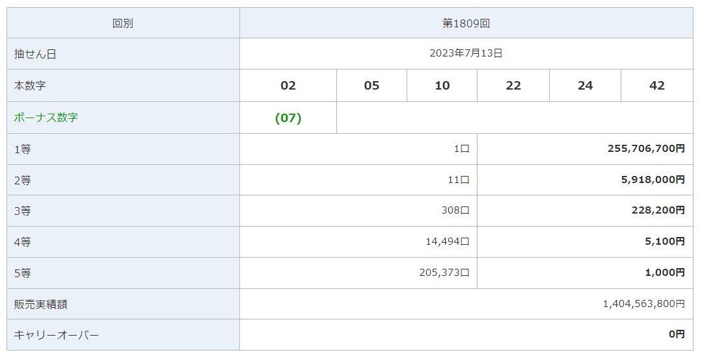The image size is (702, 359).
Task: Click winning number 05
Action: (371, 86)
